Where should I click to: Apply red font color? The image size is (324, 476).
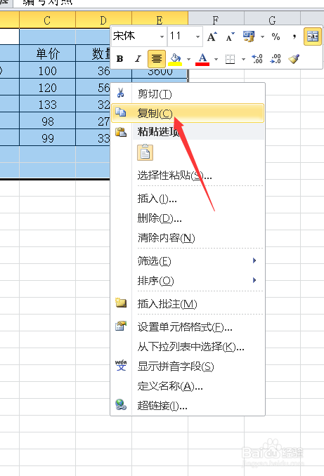[x=202, y=58]
